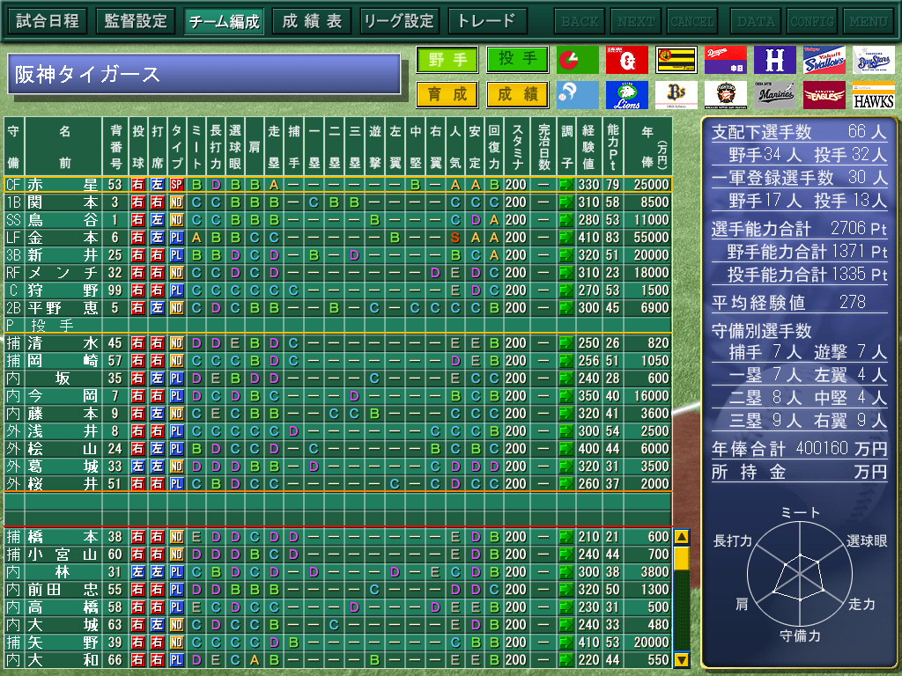The width and height of the screenshot is (902, 676).
Task: Open the 監督設定 manager settings tab
Action: point(136,21)
